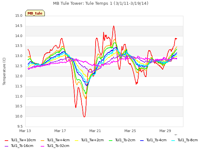
Task: Toggle the Tul1_Ts-2cm legend entry
Action: [x=122, y=140]
